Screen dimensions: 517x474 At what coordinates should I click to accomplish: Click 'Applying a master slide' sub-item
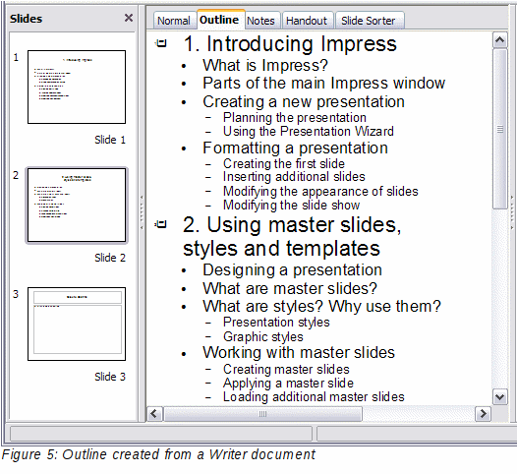click(x=288, y=384)
